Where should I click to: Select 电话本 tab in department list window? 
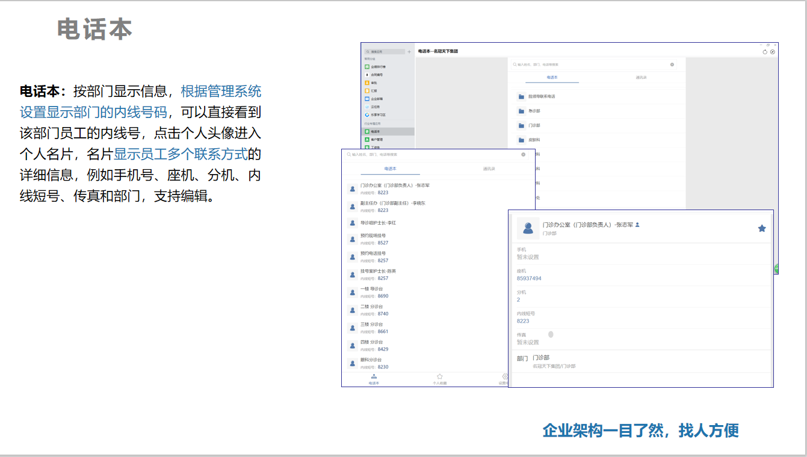tap(390, 169)
